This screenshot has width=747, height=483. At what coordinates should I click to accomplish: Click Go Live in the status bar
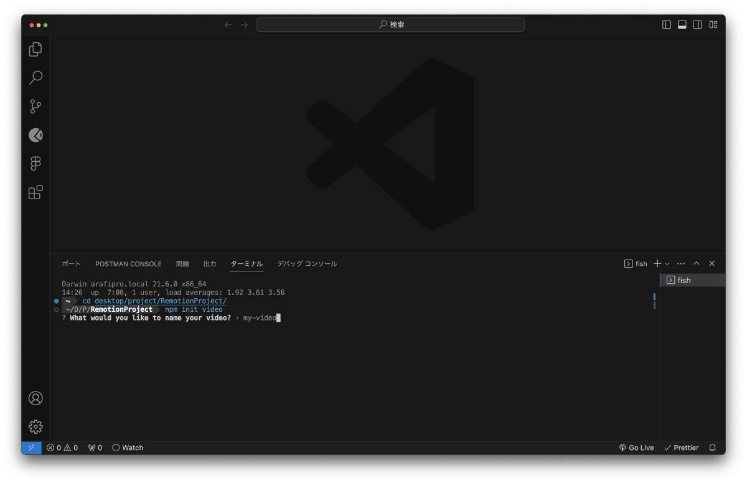click(x=636, y=448)
